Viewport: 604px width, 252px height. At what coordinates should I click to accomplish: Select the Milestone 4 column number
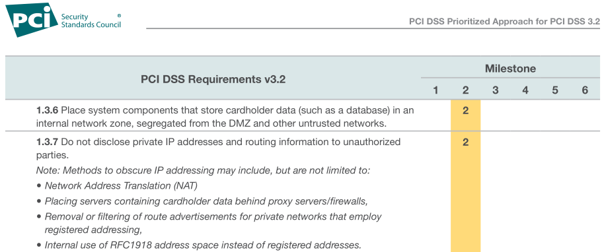[525, 90]
